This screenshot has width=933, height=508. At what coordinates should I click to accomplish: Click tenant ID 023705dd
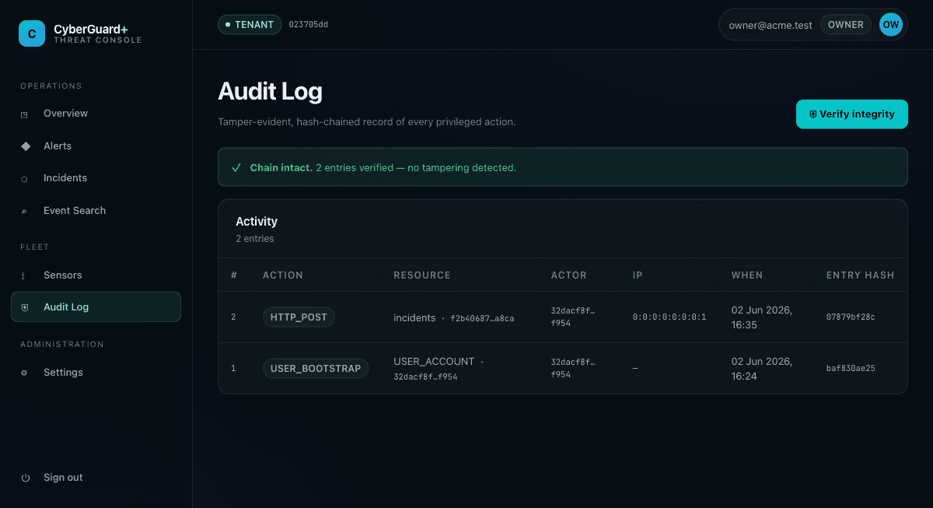point(309,25)
